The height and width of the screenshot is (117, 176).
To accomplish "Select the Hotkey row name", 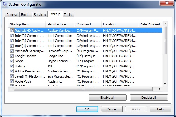I will click(x=20, y=66).
